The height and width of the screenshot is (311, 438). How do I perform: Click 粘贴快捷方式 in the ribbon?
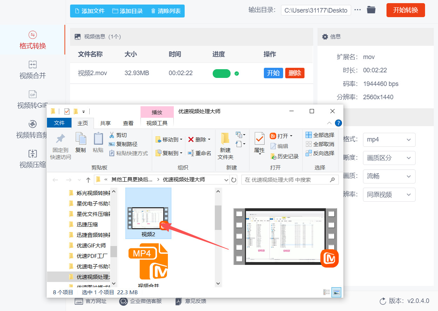[128, 153]
